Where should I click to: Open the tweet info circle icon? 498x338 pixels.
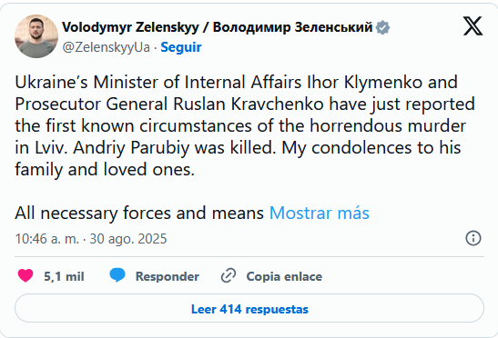pos(473,238)
